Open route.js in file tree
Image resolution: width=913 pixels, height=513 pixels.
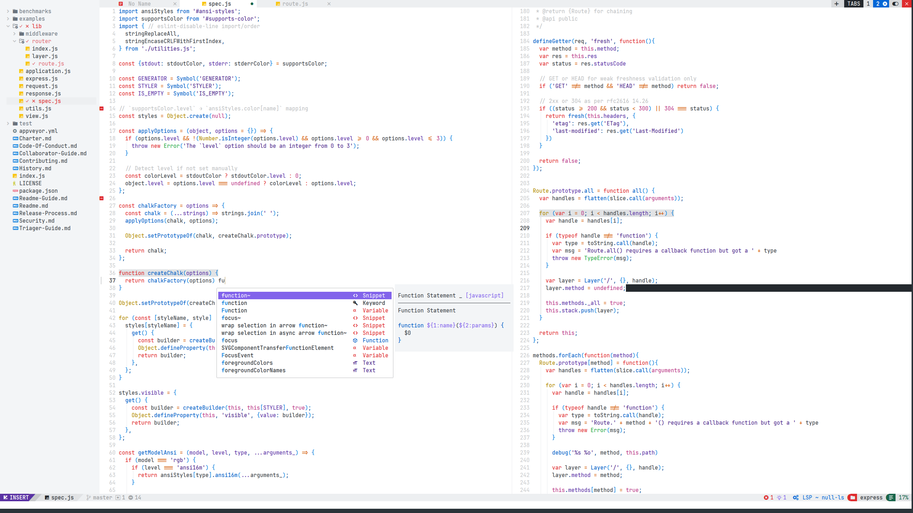[51, 64]
